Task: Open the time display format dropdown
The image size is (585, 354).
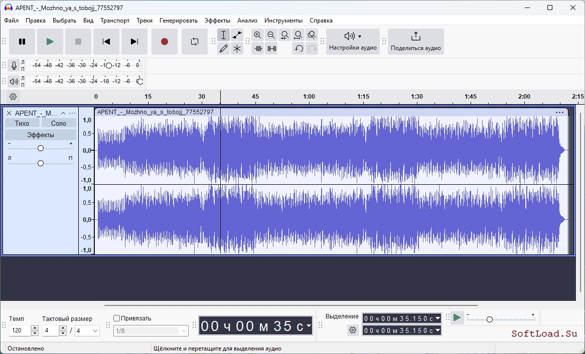Action: pyautogui.click(x=309, y=326)
